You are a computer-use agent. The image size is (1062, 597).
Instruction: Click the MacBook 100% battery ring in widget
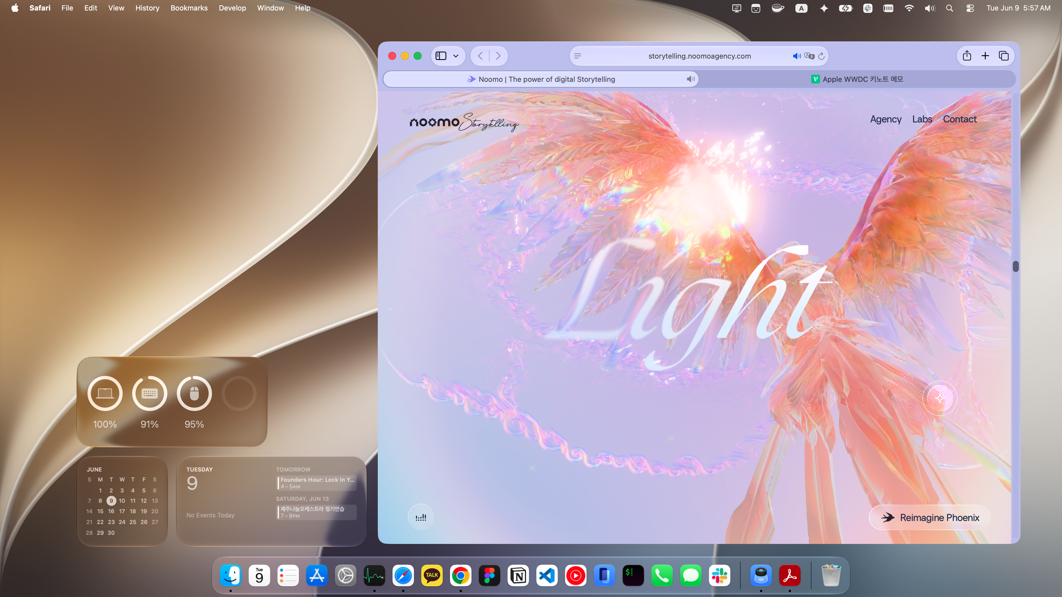[105, 393]
